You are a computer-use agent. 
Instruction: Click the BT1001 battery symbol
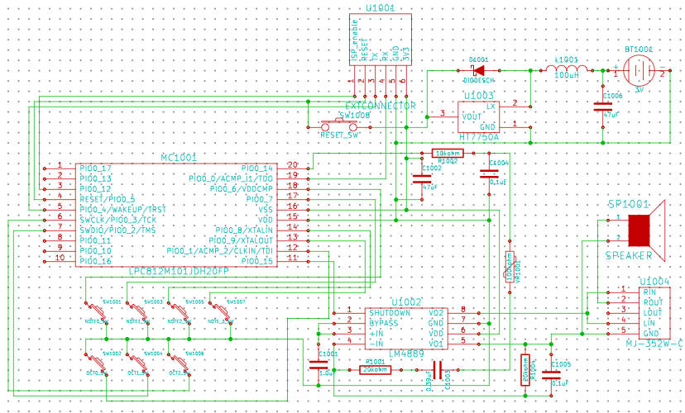point(639,69)
